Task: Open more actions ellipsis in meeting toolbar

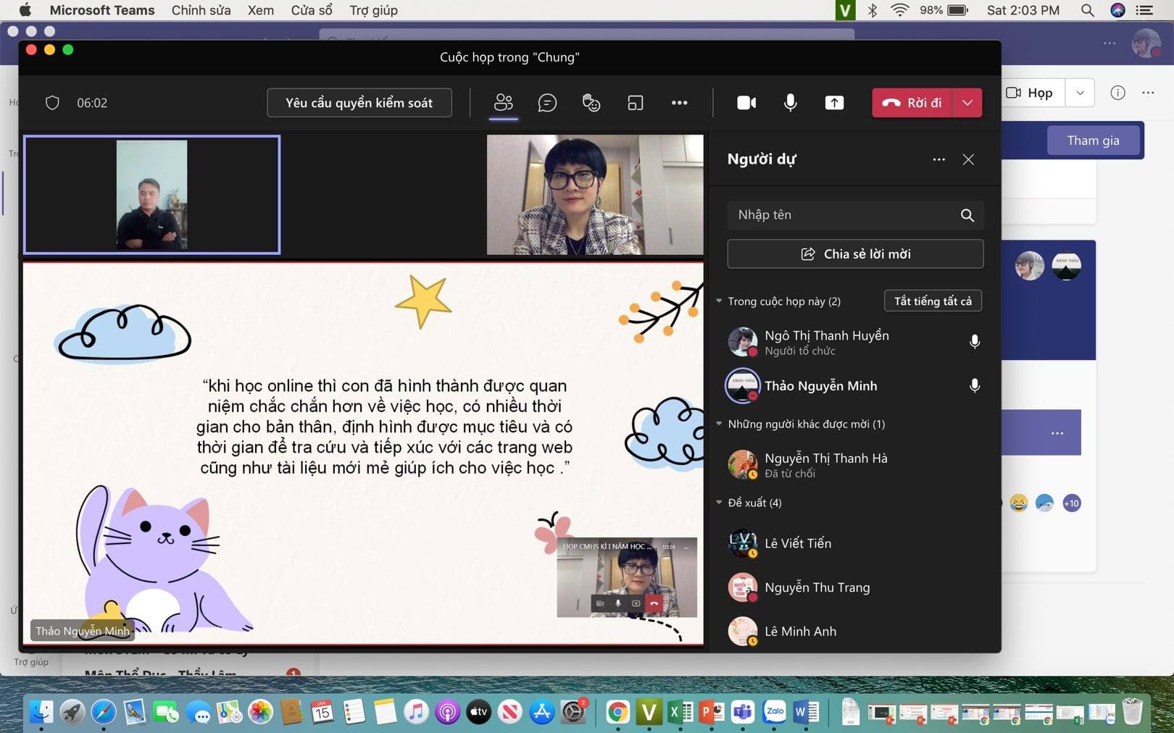Action: point(679,103)
